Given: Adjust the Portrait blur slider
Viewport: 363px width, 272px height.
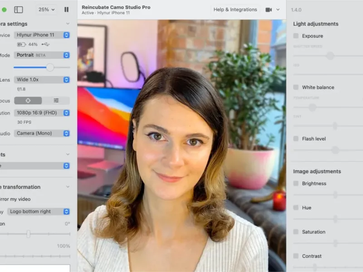Looking at the screenshot, I should [x=50, y=67].
